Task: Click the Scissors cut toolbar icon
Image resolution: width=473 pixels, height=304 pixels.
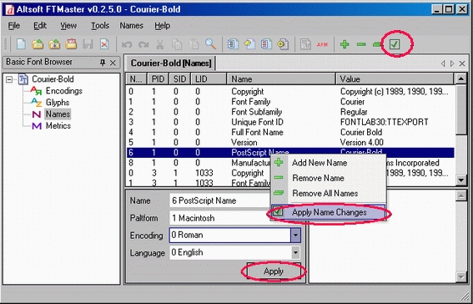Action: (x=160, y=44)
